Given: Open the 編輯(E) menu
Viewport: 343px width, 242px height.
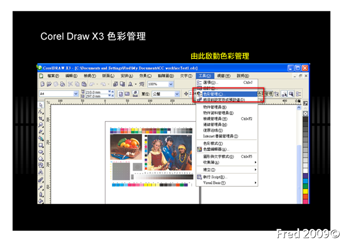Looking at the screenshot, I should click(71, 76).
